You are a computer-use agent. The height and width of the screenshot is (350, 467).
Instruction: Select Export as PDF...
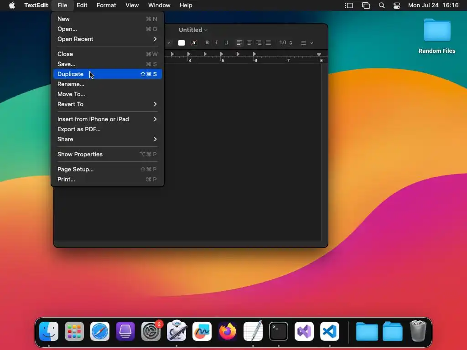point(108,129)
